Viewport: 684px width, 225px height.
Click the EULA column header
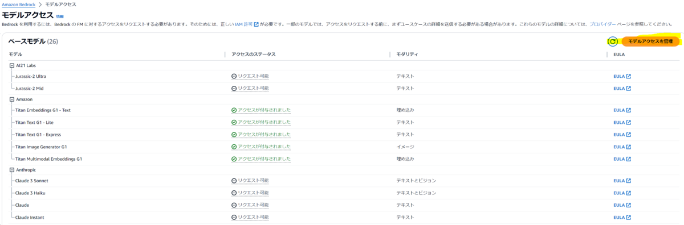click(619, 54)
